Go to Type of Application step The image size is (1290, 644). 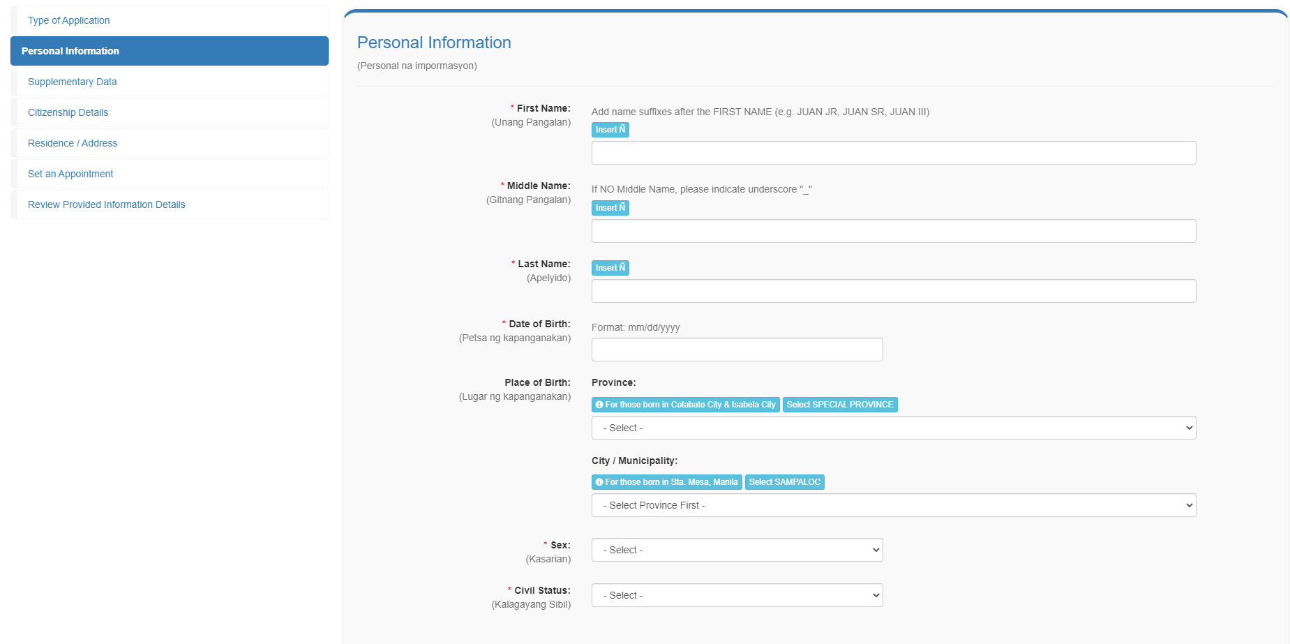coord(69,20)
